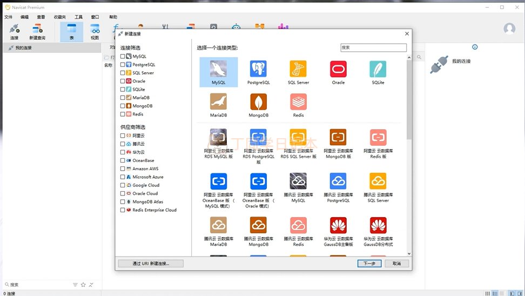
Task: Open the 工具 menu
Action: [x=79, y=17]
